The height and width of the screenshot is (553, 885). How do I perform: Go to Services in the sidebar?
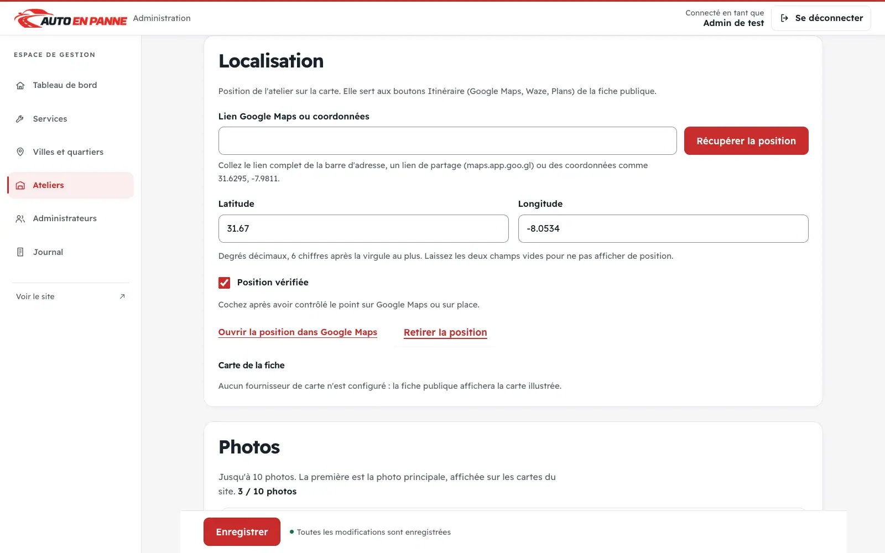70,119
